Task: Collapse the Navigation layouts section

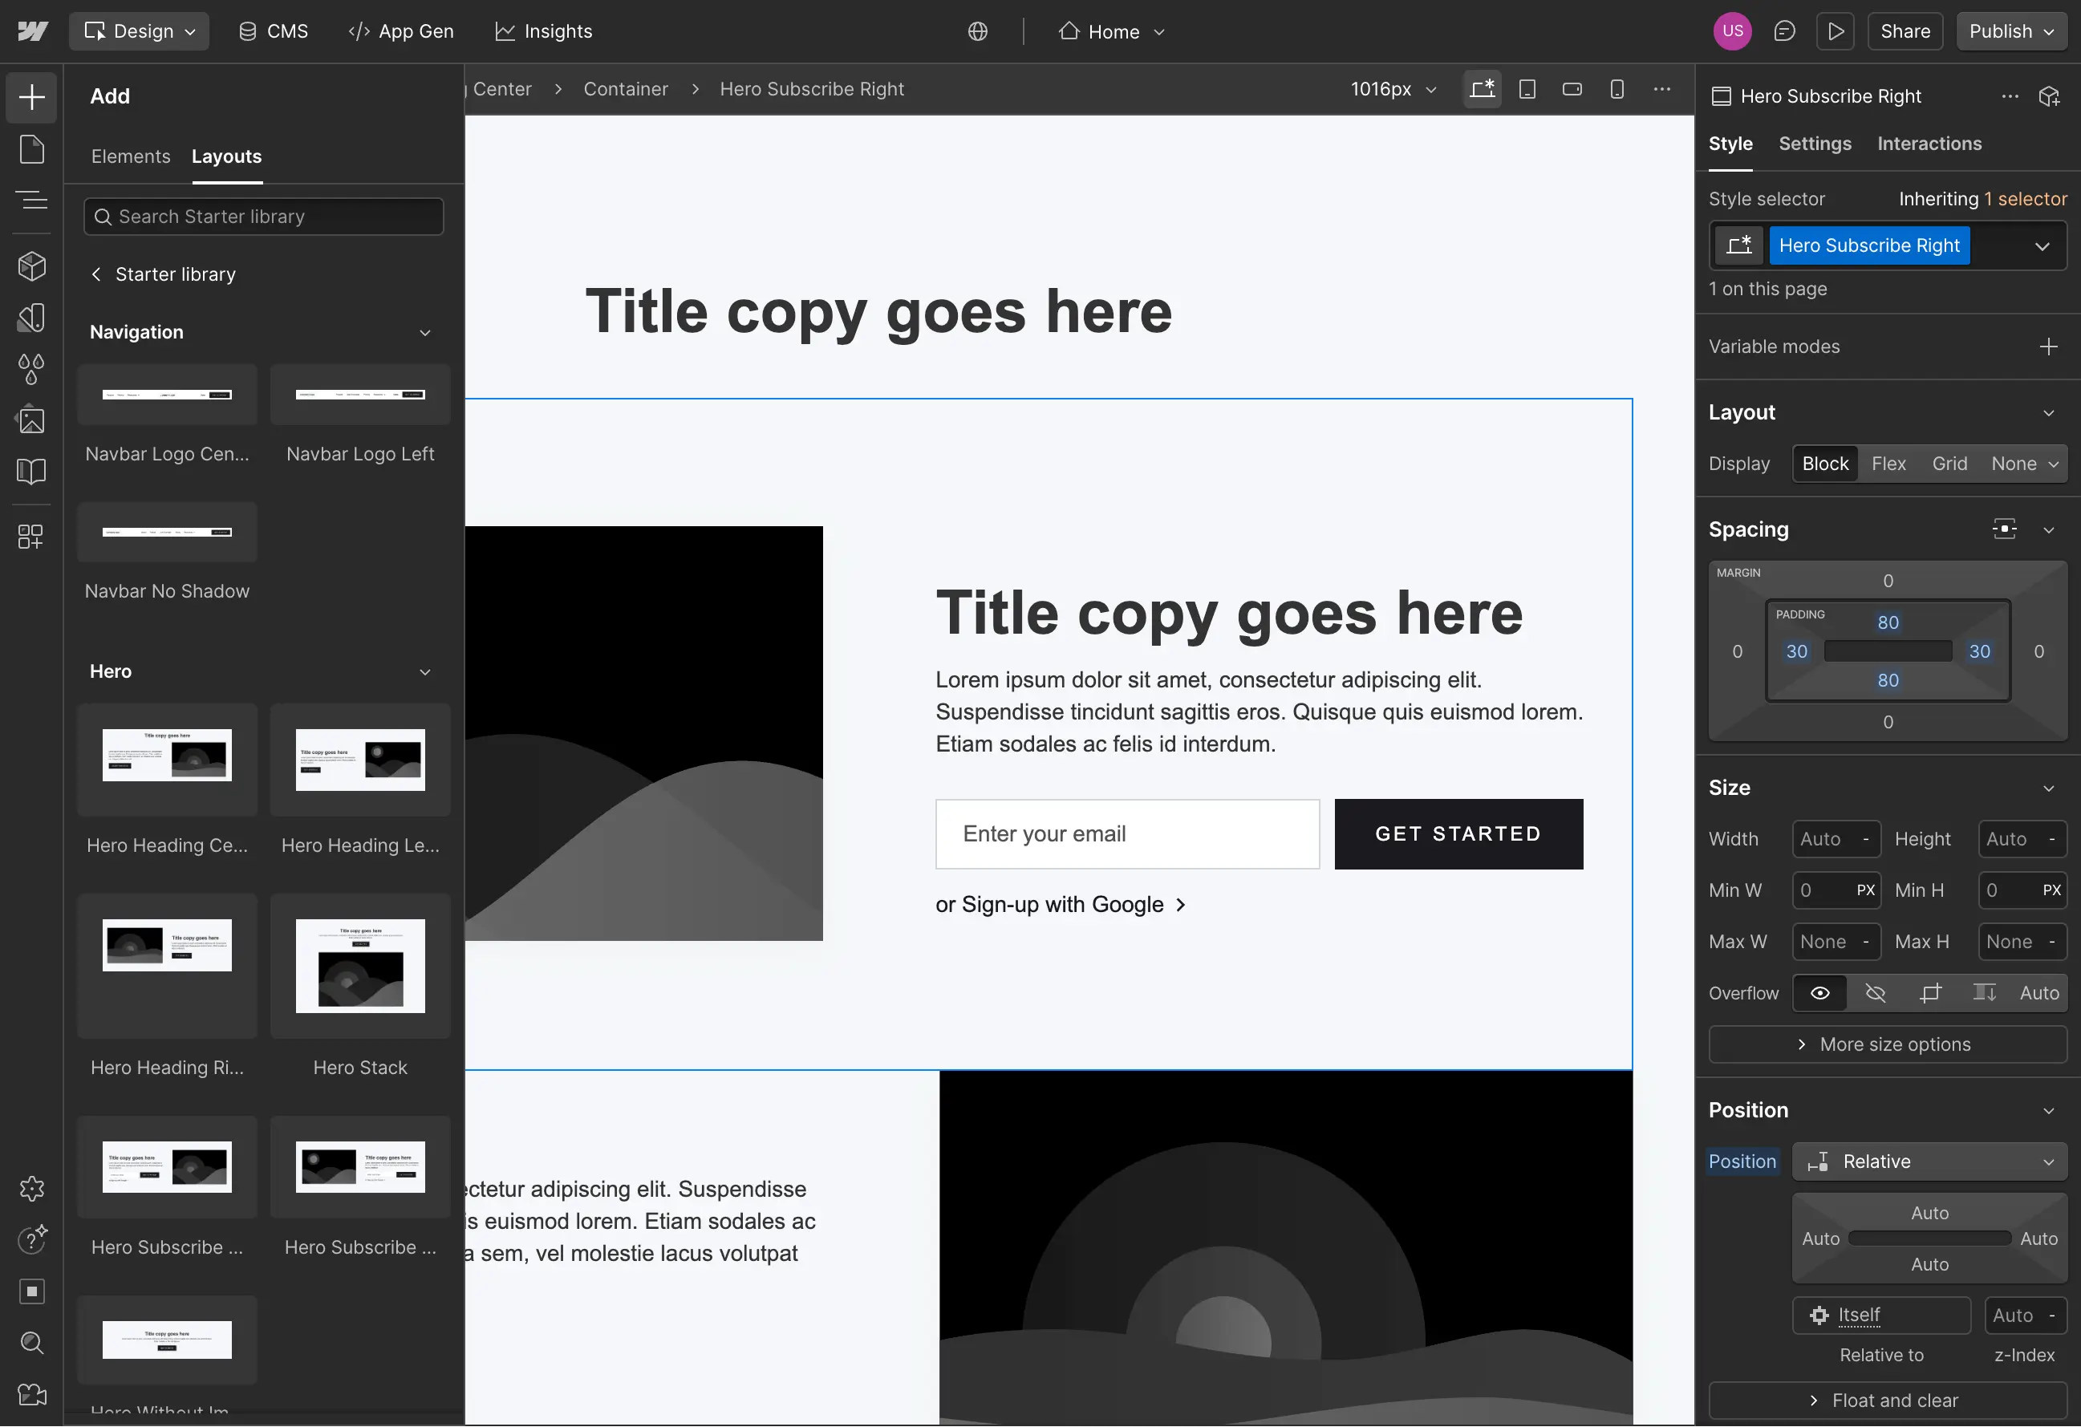Action: click(x=425, y=332)
